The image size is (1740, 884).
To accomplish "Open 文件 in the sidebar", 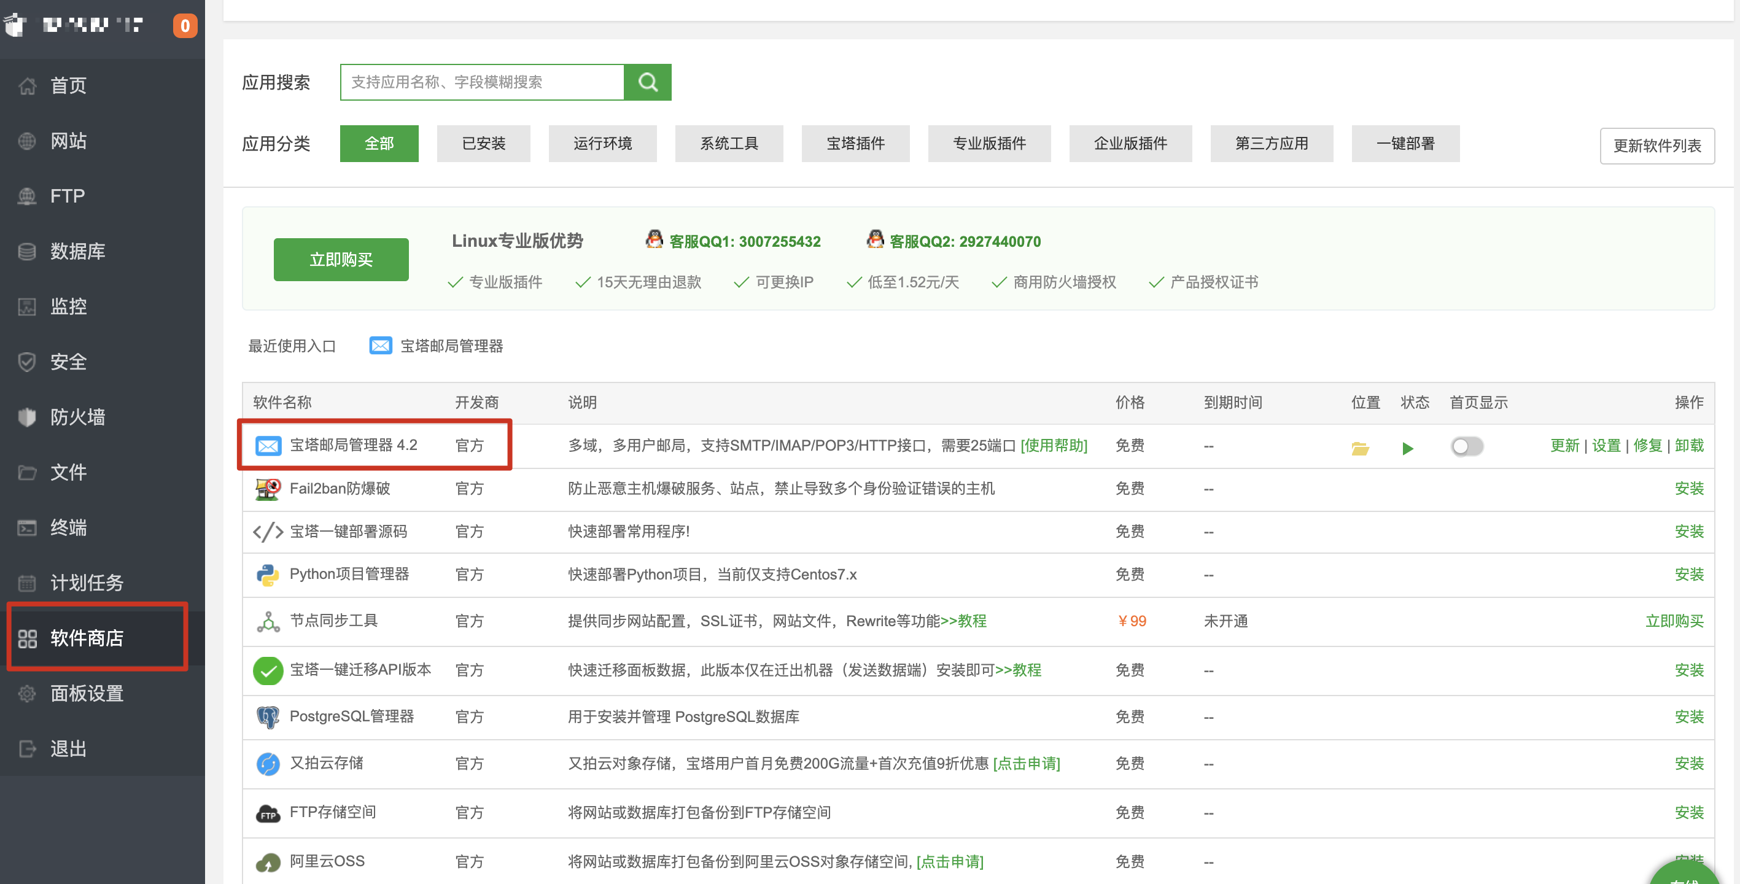I will click(x=103, y=472).
